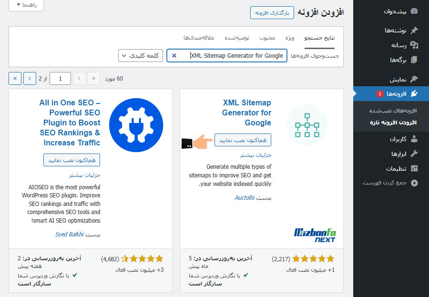Screen dimensions: 429x297
Task: Open Installed Plugins (افزونه‌های نصب‌شده) submenu
Action: click(393, 111)
